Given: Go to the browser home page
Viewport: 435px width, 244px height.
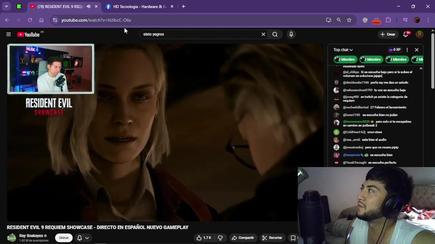Looking at the screenshot, I should (41, 20).
